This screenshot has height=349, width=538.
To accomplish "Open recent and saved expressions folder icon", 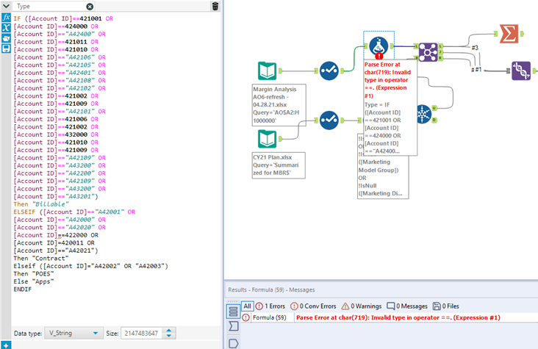I will pos(6,37).
